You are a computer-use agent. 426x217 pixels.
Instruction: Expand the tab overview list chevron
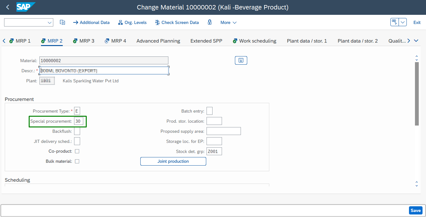tap(416, 41)
